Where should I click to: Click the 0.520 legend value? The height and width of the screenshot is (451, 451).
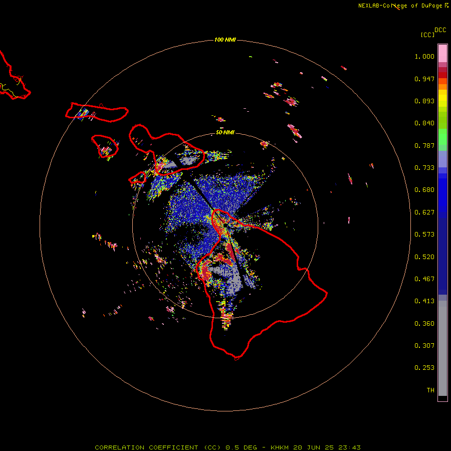click(424, 257)
